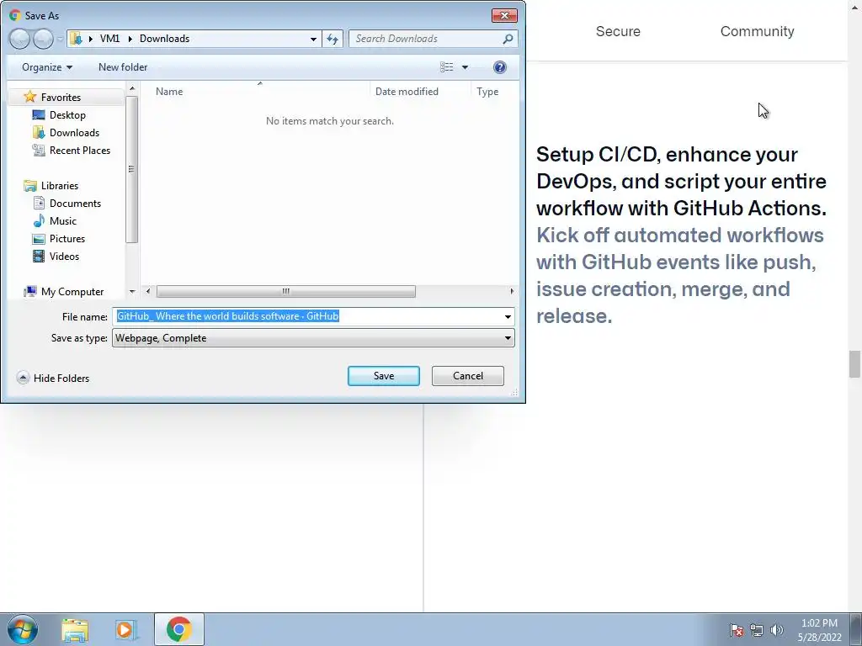Open the Secure tab on the GitHub page
Screen dimensions: 862x646
(x=618, y=31)
